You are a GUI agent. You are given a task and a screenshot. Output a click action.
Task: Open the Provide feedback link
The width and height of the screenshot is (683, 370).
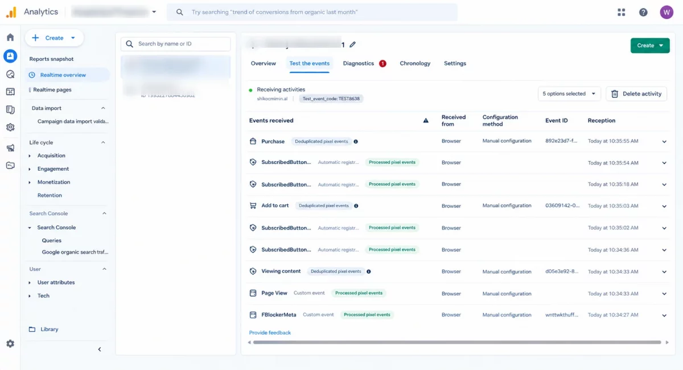(270, 332)
